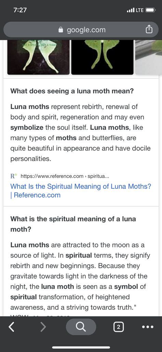Image resolution: width=162 pixels, height=352 pixels.
Task: Open the middle luna moth image on black
Action: [103, 57]
